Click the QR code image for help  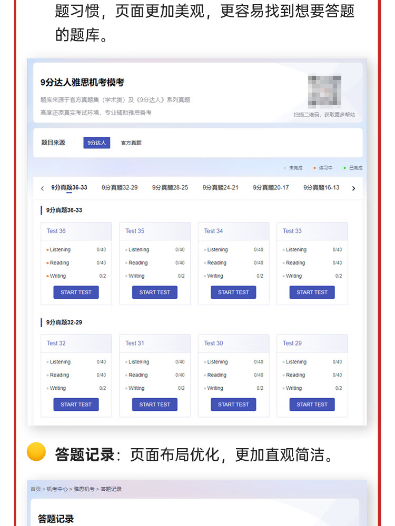[x=324, y=91]
